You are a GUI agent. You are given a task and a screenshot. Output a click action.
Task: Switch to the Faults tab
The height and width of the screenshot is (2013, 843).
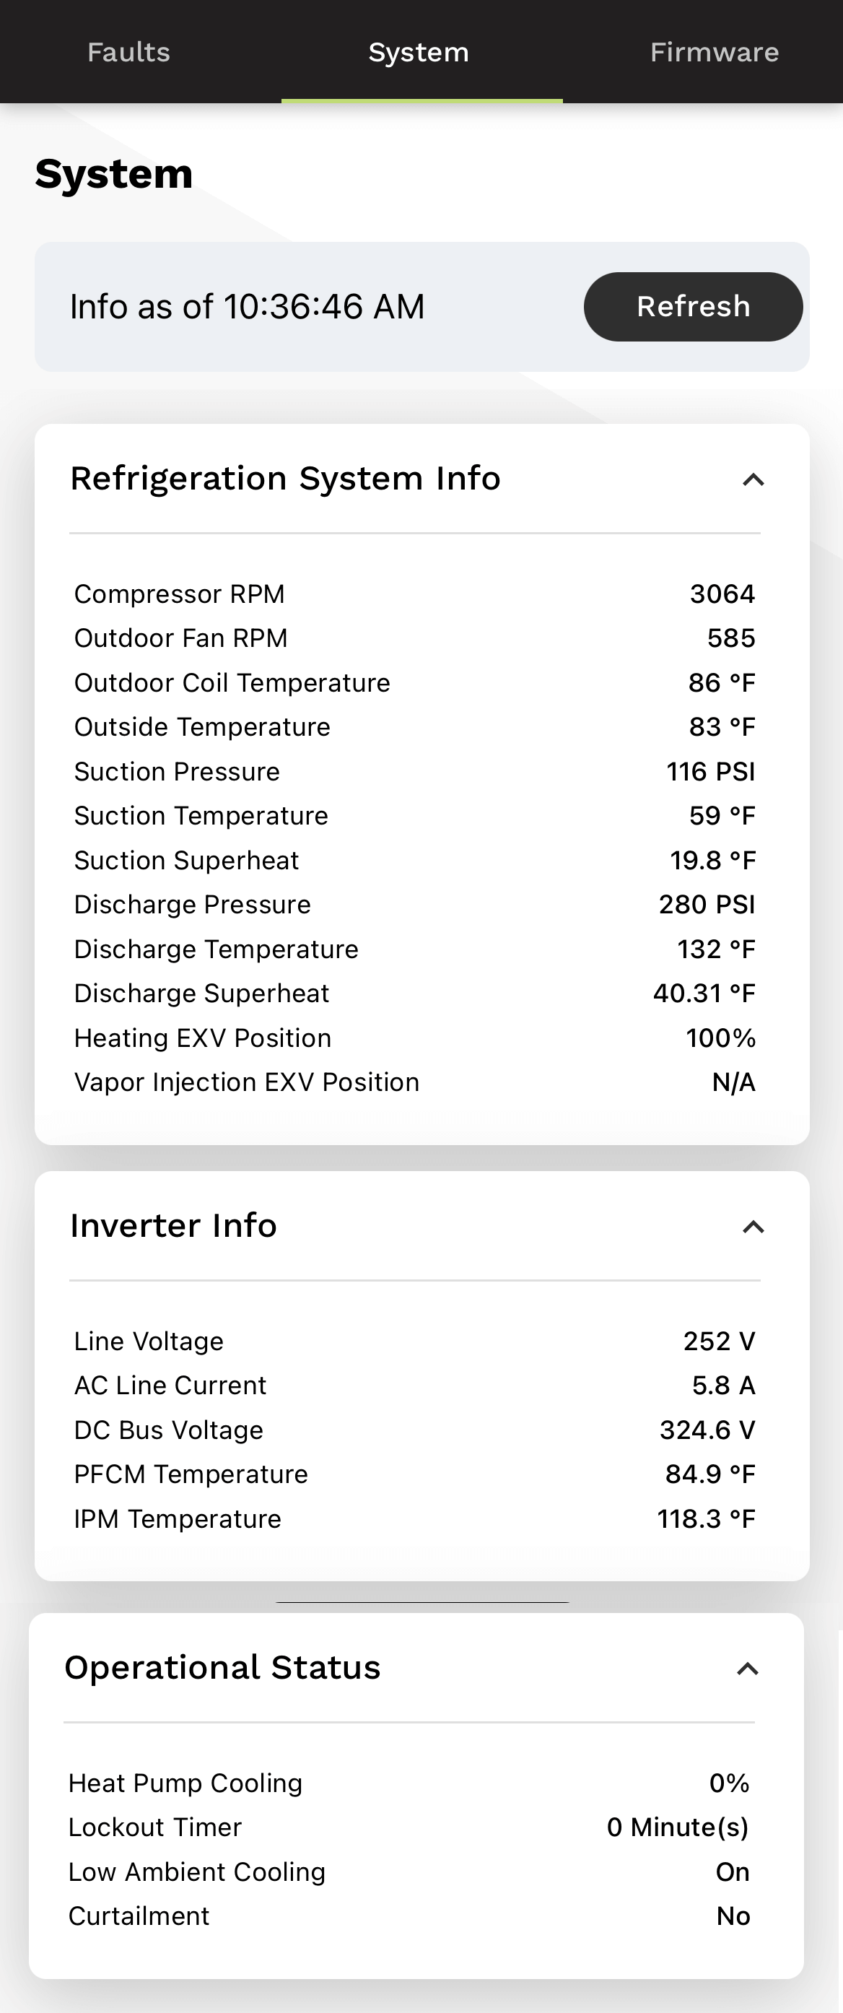[129, 53]
